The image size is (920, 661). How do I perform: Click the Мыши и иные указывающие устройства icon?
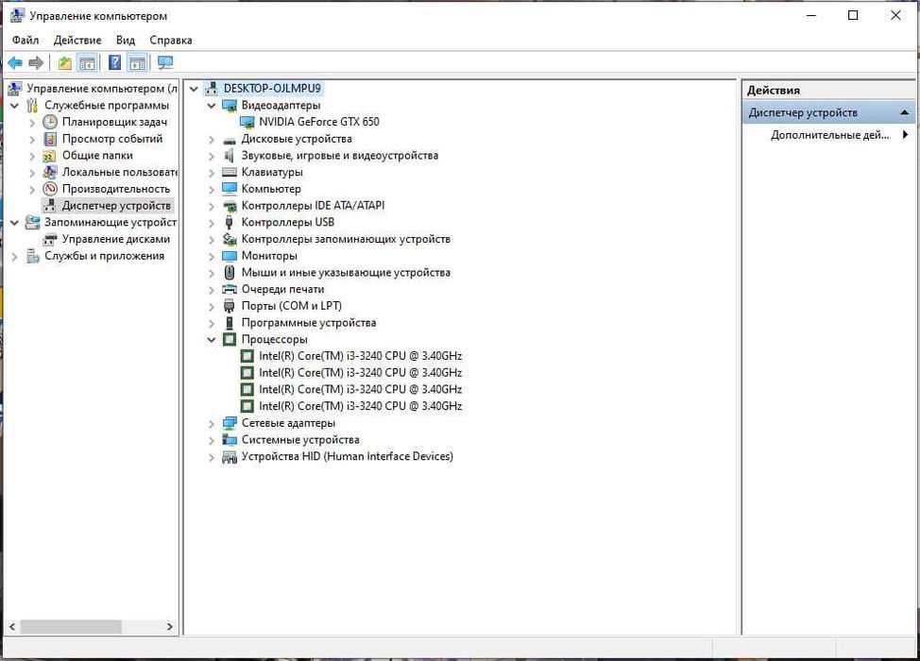coord(230,273)
